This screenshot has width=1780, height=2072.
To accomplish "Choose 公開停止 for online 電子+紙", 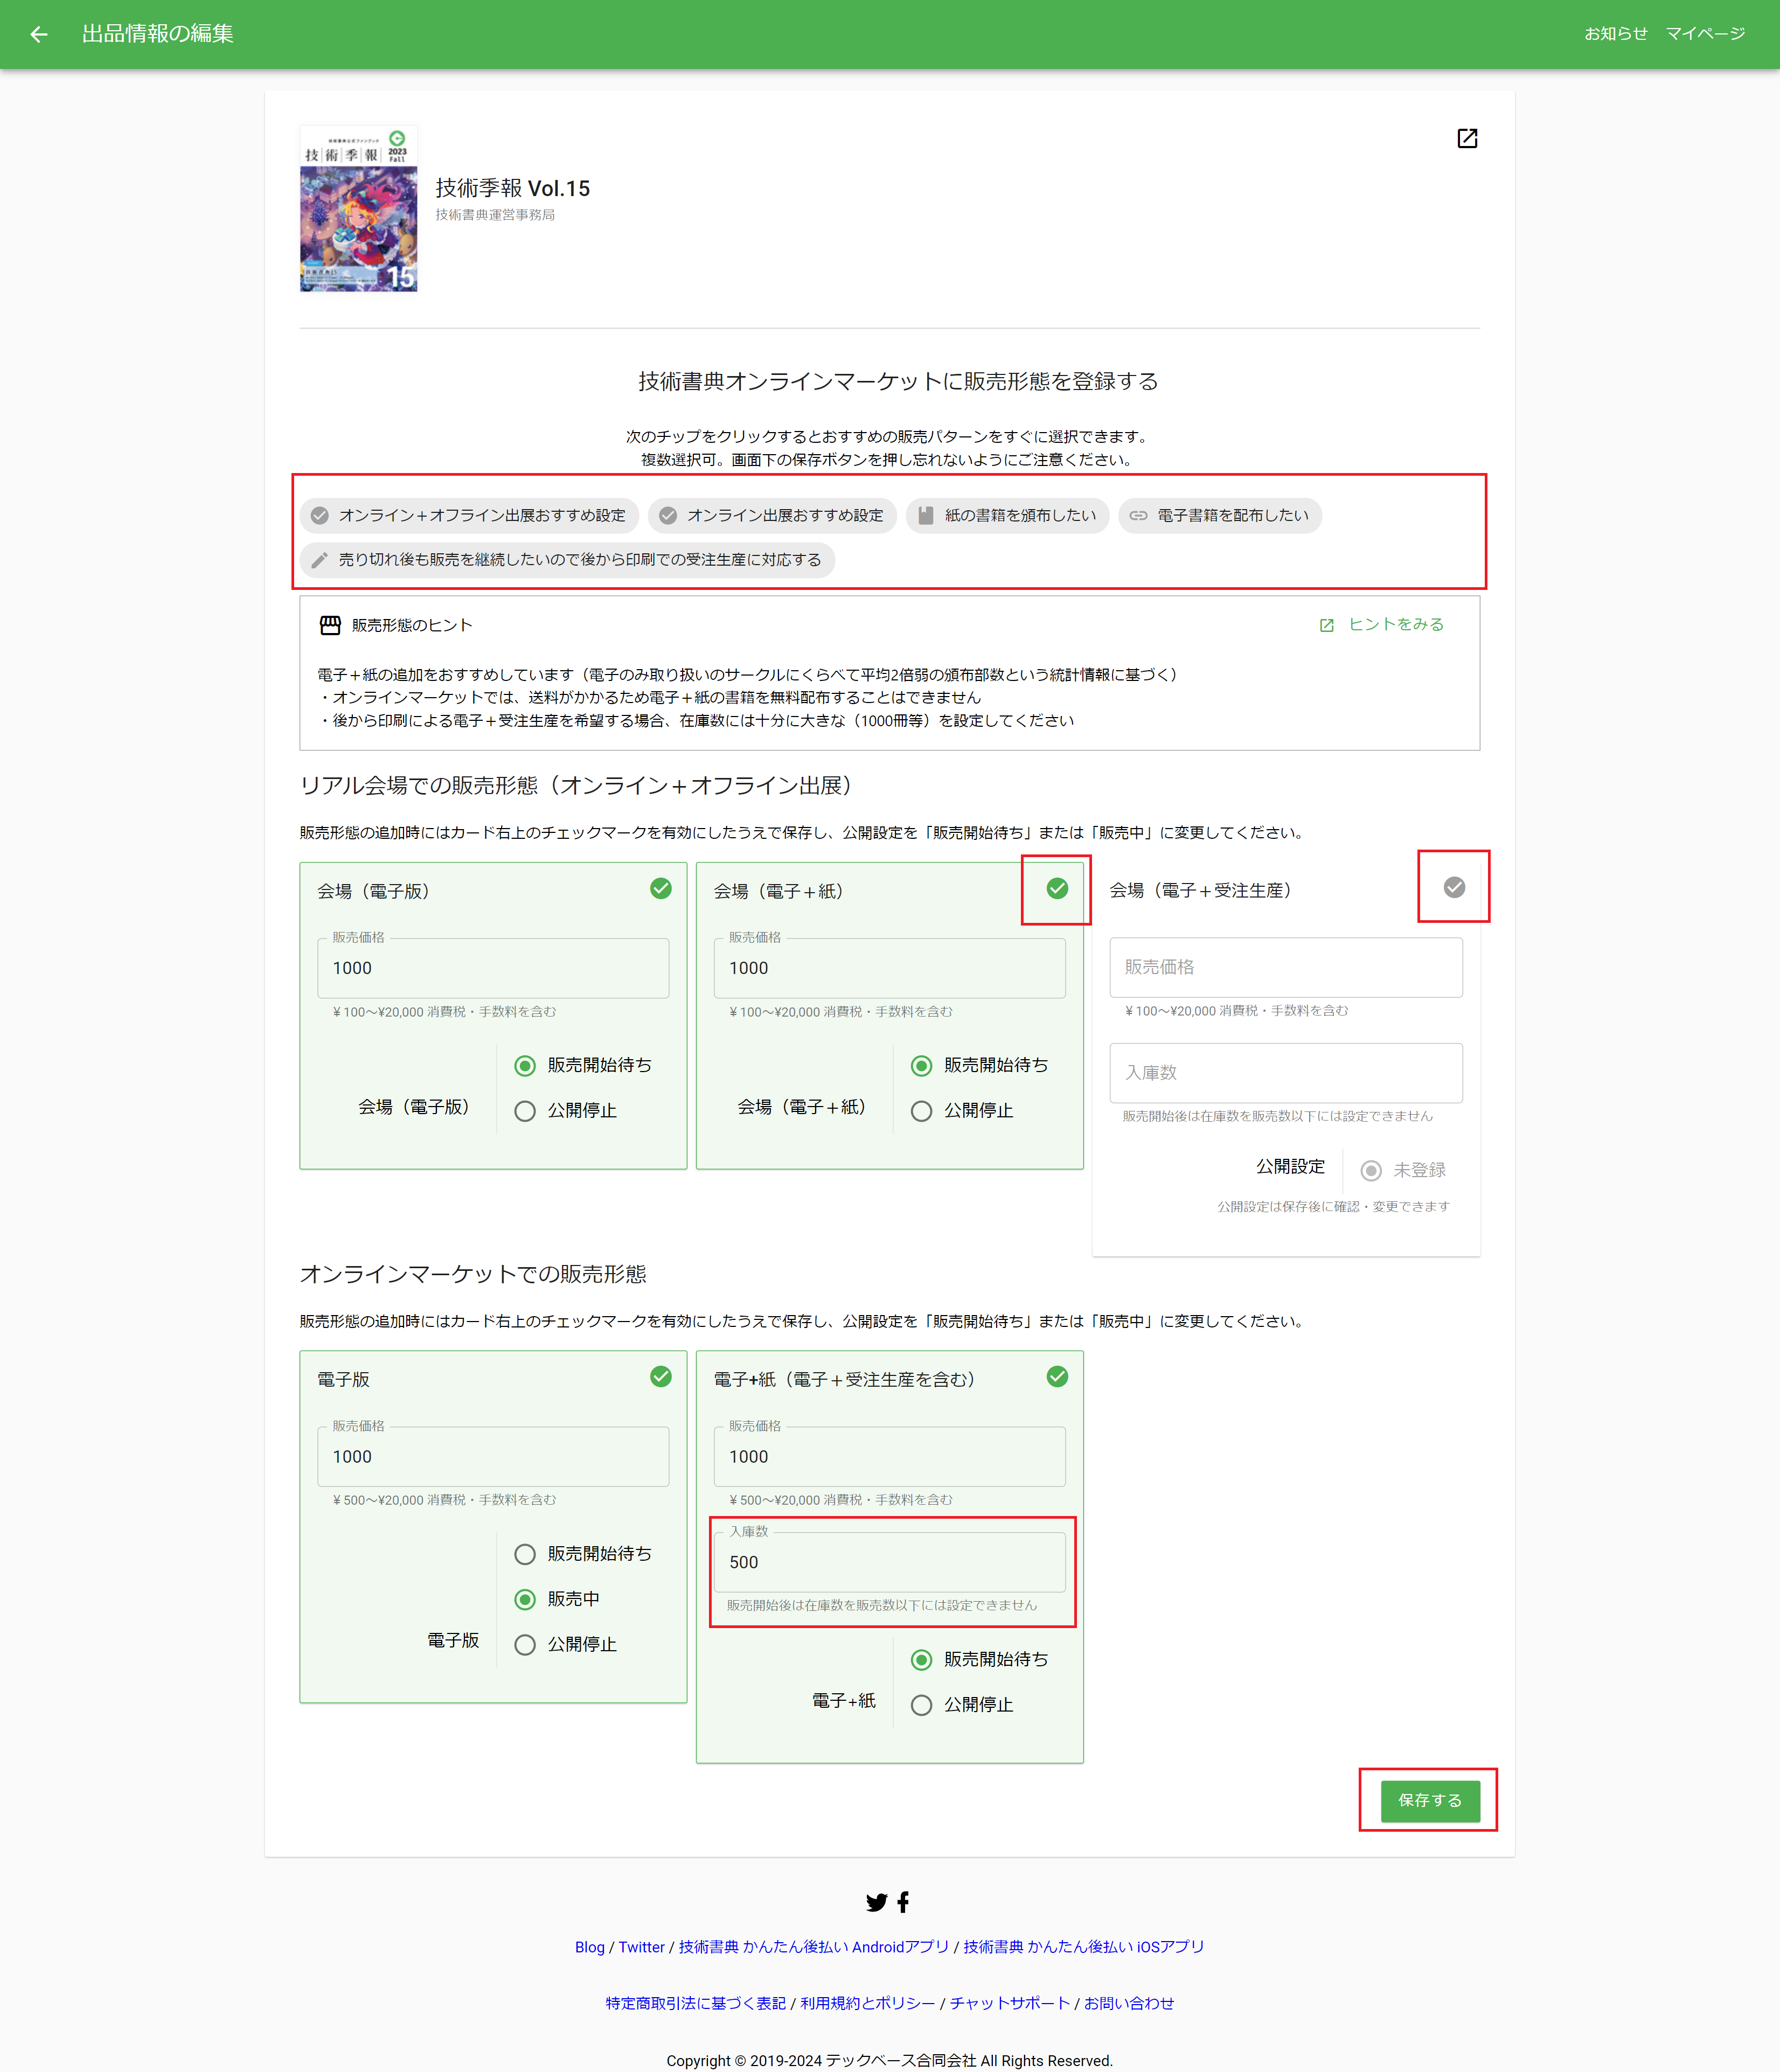I will point(922,1705).
